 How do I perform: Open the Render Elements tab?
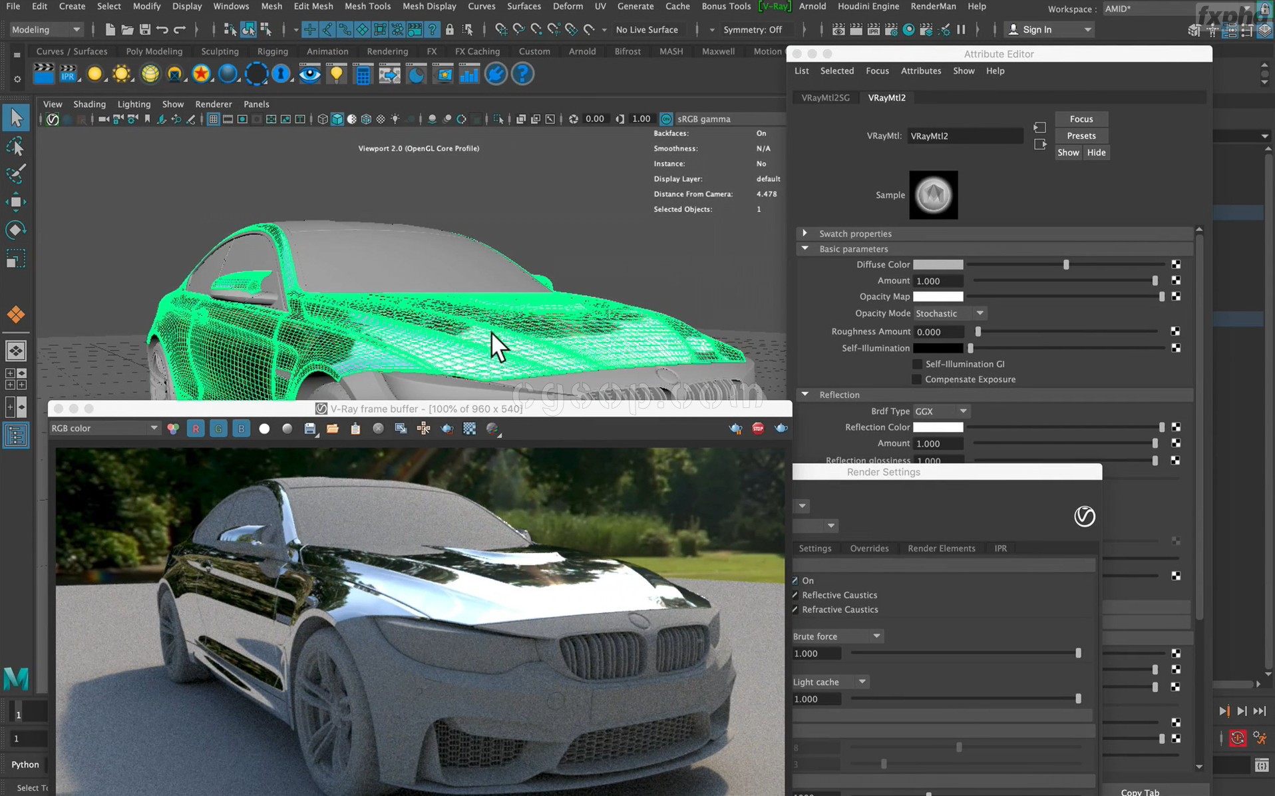pos(941,548)
